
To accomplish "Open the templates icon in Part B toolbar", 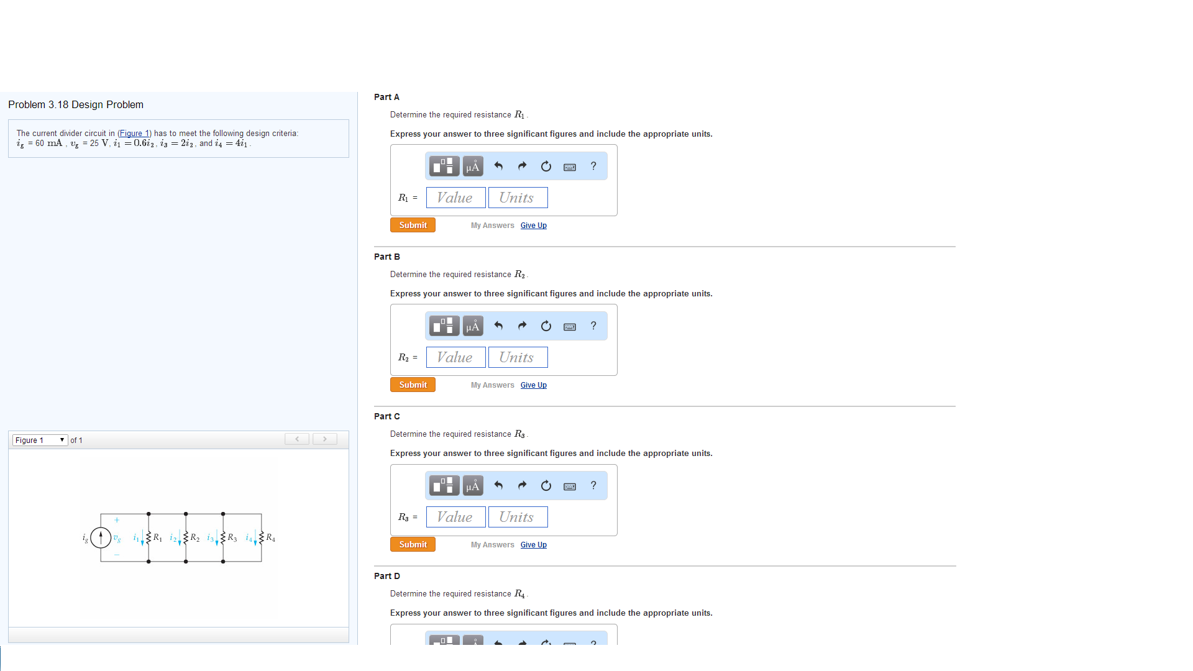I will coord(444,326).
